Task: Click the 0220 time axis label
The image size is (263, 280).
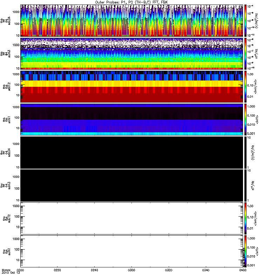Action: (x=58, y=270)
